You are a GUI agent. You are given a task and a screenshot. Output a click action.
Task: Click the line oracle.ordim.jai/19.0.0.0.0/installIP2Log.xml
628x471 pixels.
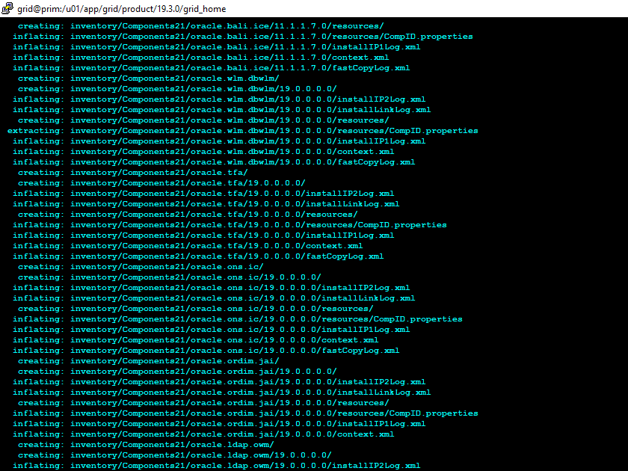(x=219, y=382)
